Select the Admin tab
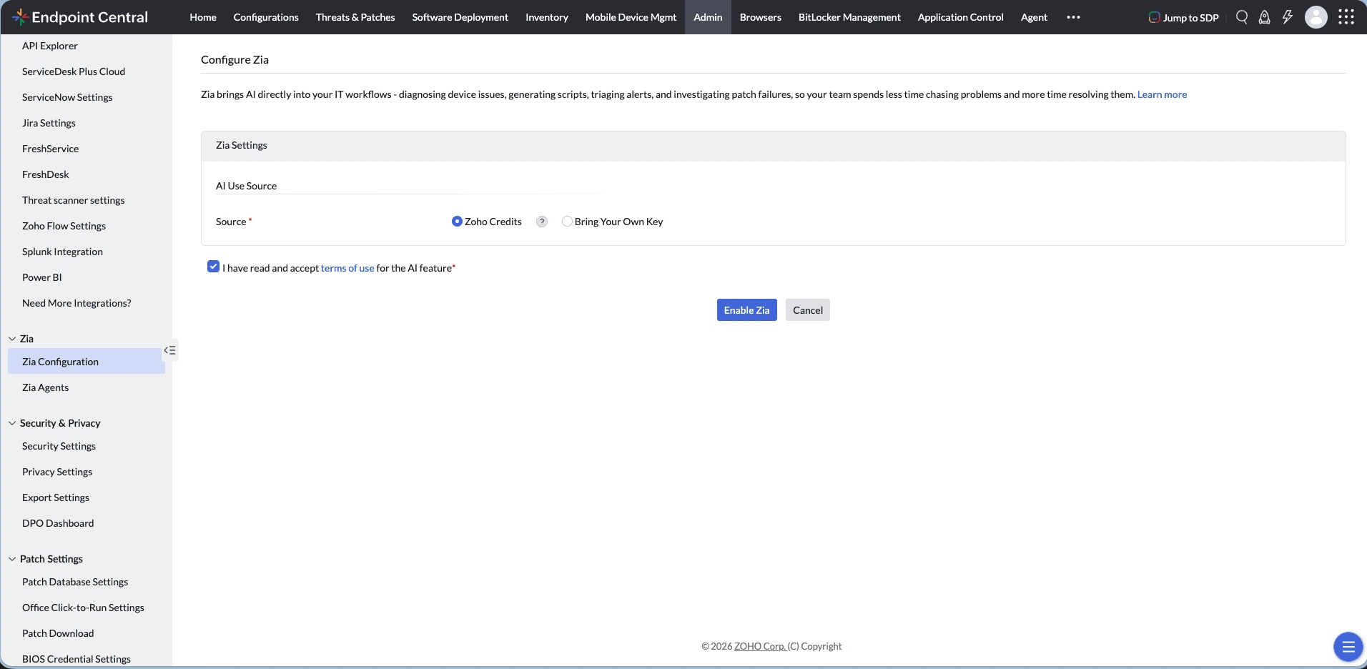 tap(708, 17)
